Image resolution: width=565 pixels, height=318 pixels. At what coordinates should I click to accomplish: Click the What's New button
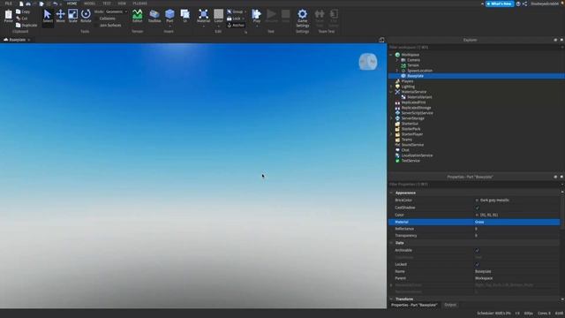(500, 4)
